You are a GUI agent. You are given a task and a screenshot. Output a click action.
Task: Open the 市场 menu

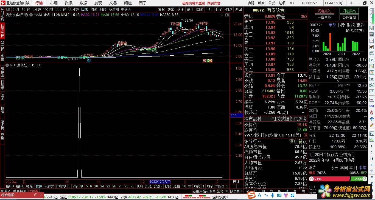pyautogui.click(x=54, y=3)
